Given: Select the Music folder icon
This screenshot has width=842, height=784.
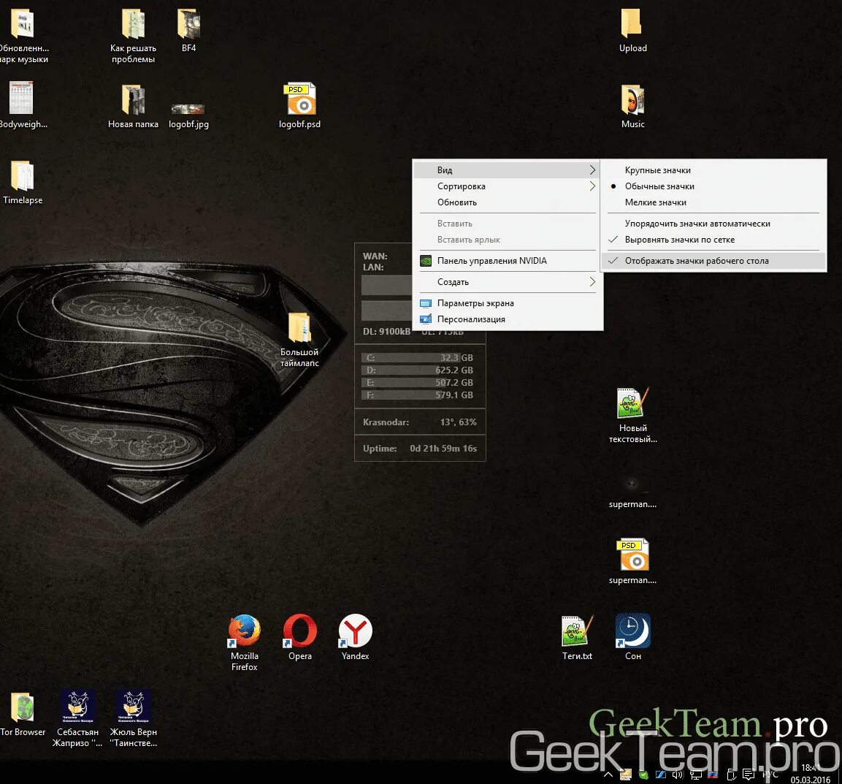Looking at the screenshot, I should click(x=632, y=107).
